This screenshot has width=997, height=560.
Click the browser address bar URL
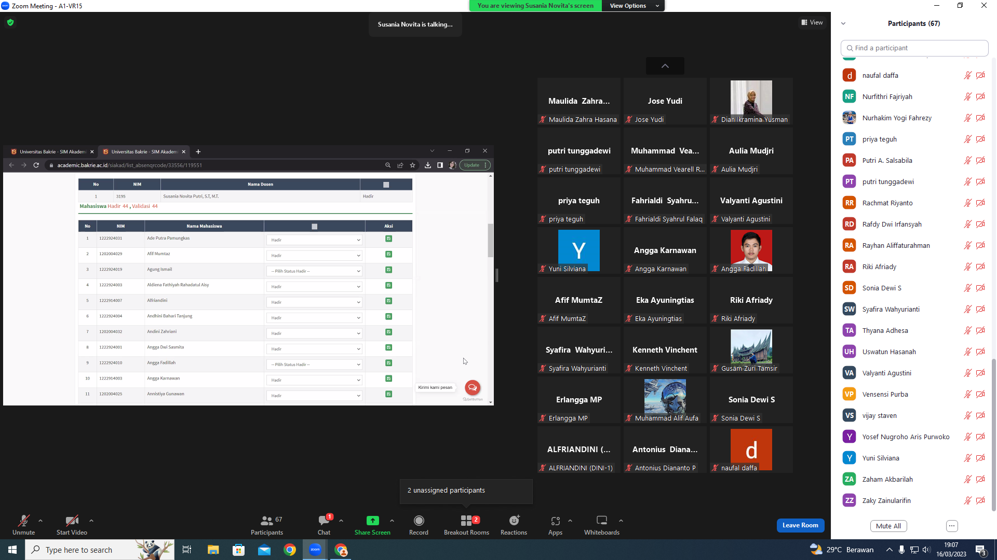(x=130, y=165)
